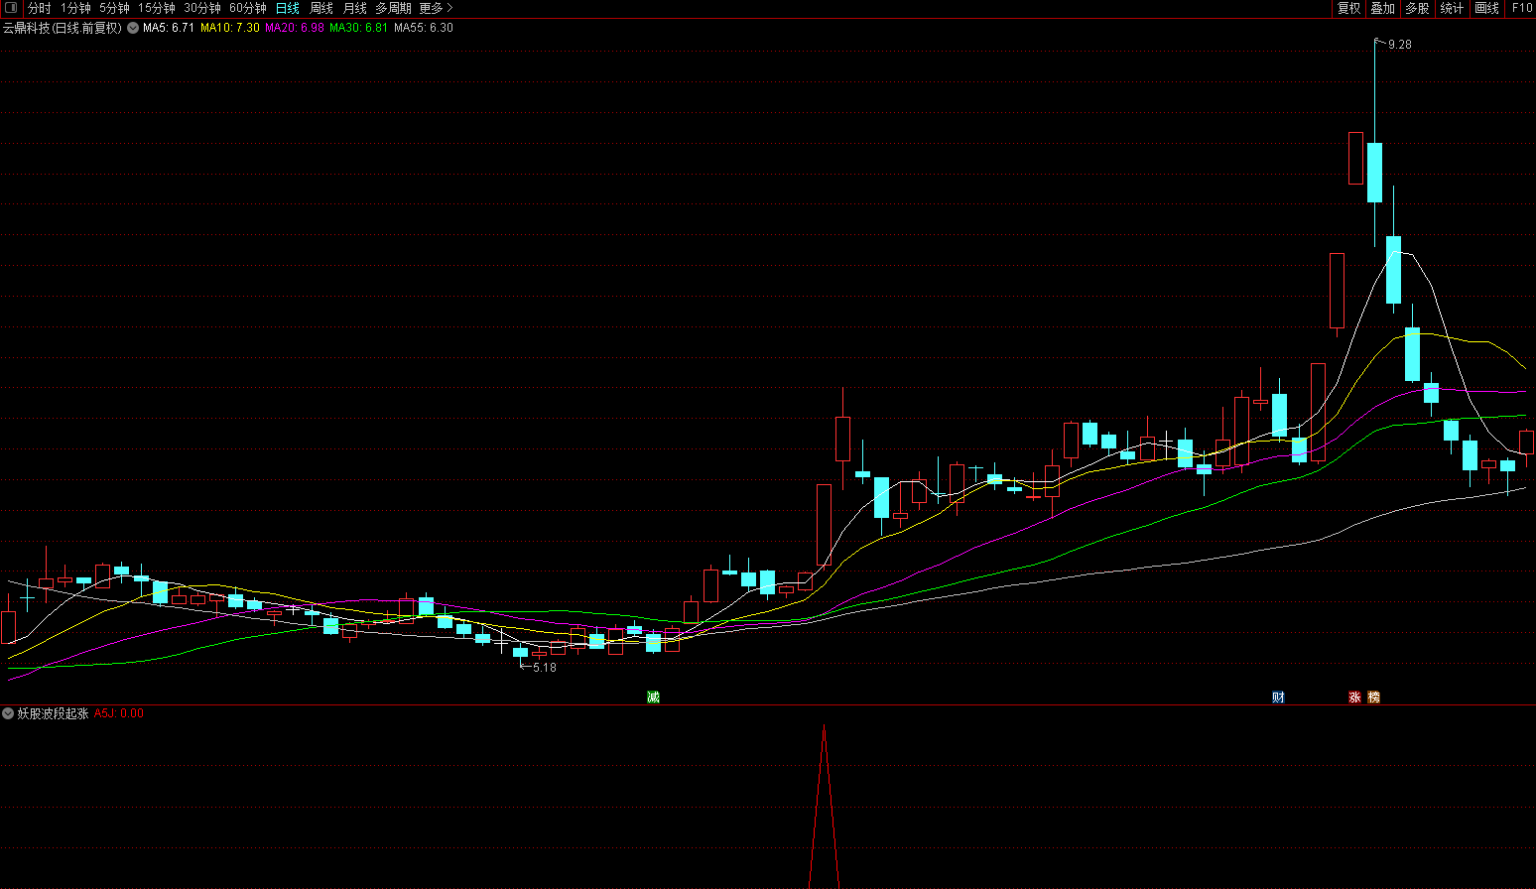
Task: Select the 15分钟 period tab
Action: (x=157, y=8)
